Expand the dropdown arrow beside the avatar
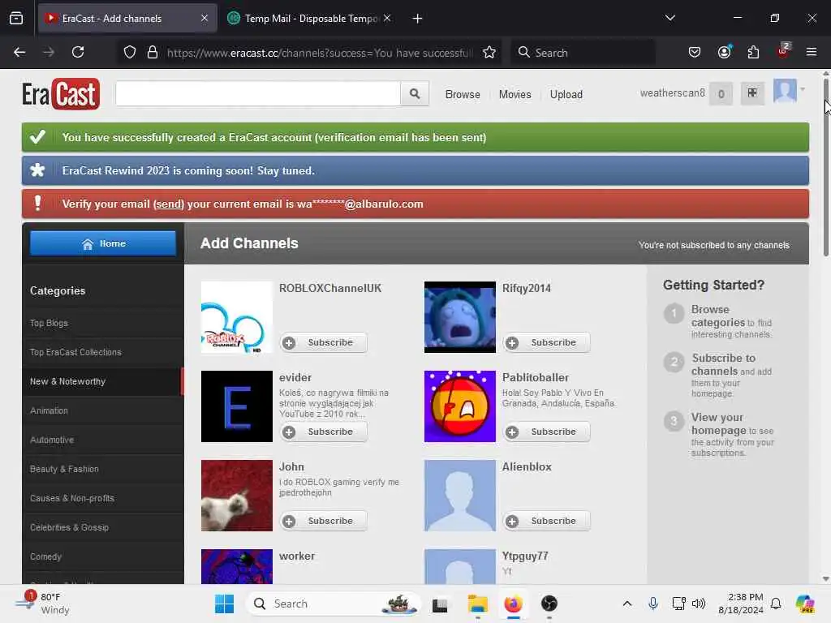831x623 pixels. [803, 89]
